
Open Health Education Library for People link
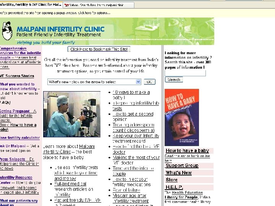click(x=184, y=195)
